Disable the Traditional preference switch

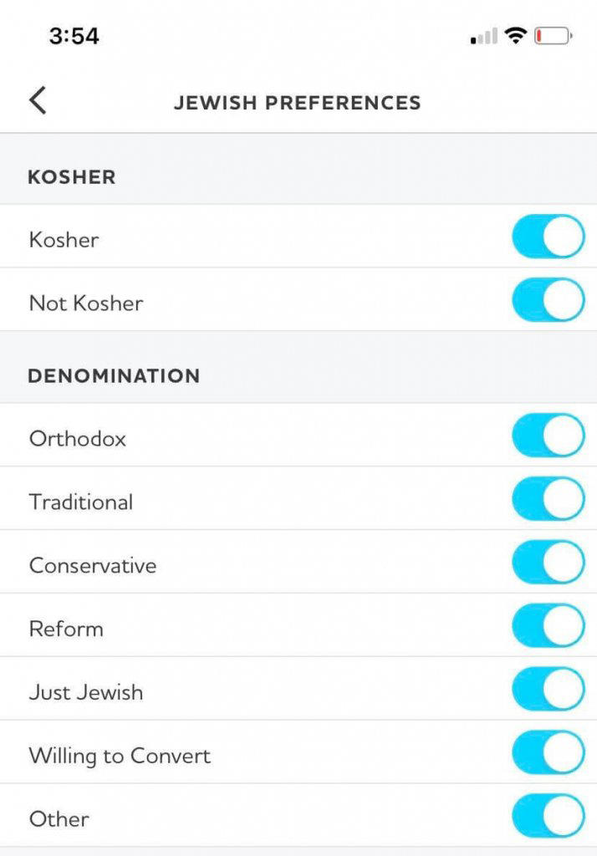(548, 498)
